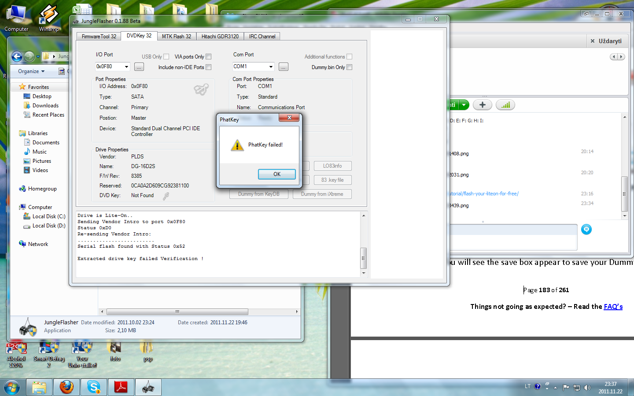
Task: Open the I/O Port 0x0F80 dropdown
Action: click(126, 66)
